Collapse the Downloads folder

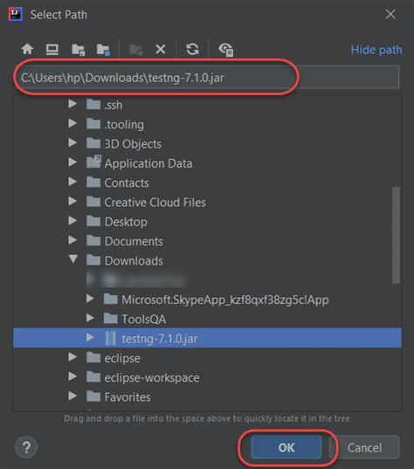pyautogui.click(x=73, y=259)
